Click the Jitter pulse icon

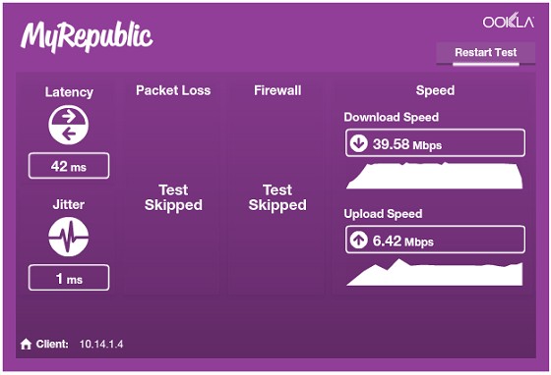pos(69,237)
